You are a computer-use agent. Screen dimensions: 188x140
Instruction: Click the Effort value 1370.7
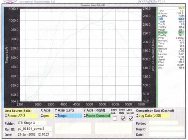[181, 62]
